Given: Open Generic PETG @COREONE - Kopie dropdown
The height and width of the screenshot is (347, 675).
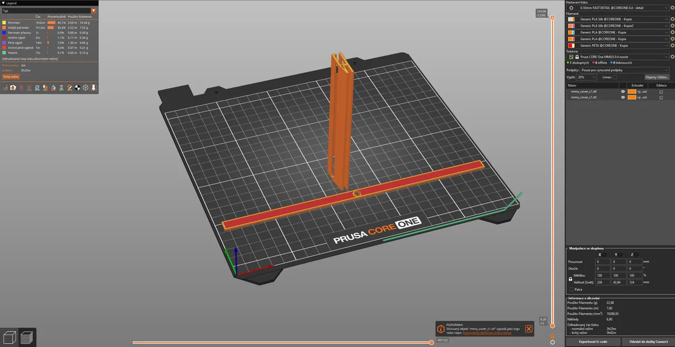Looking at the screenshot, I should (618, 46).
